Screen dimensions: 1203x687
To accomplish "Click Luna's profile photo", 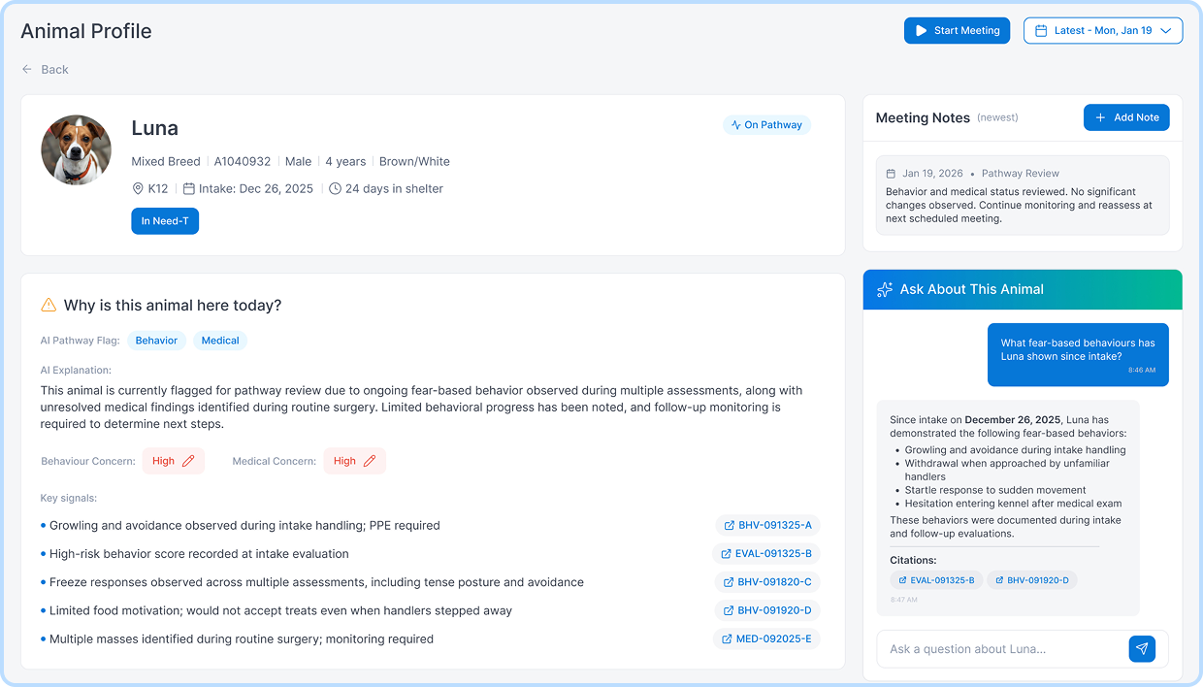I will click(76, 150).
